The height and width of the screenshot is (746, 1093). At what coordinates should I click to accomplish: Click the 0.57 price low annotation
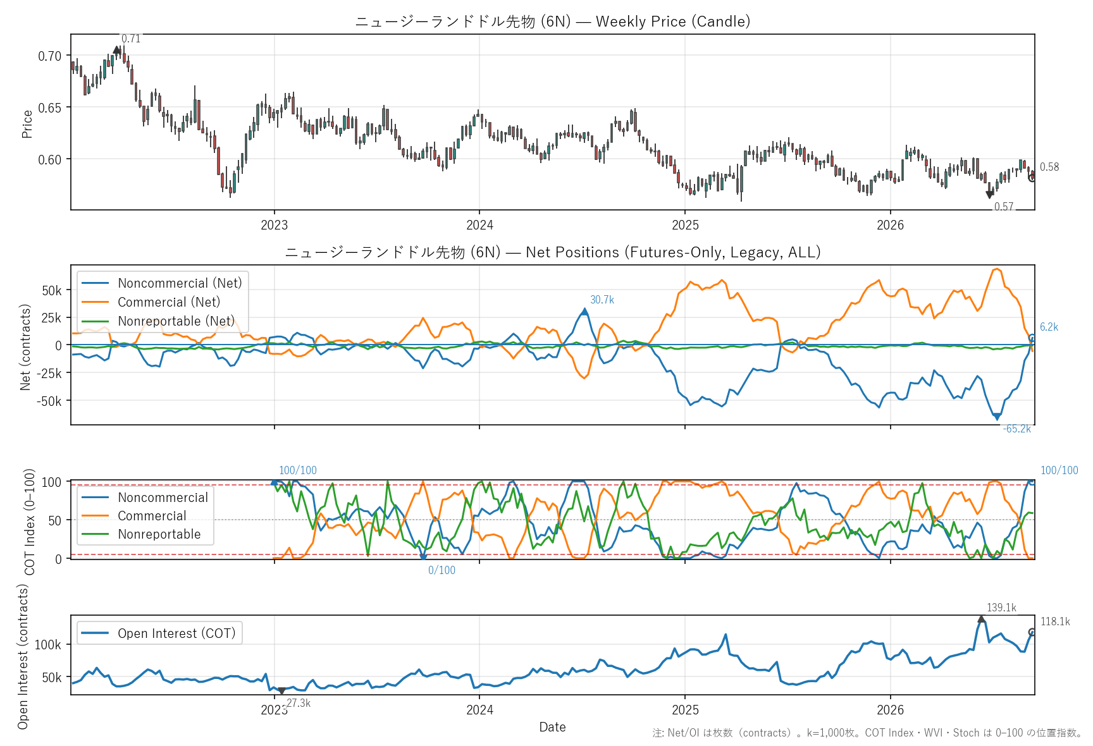click(x=1004, y=207)
